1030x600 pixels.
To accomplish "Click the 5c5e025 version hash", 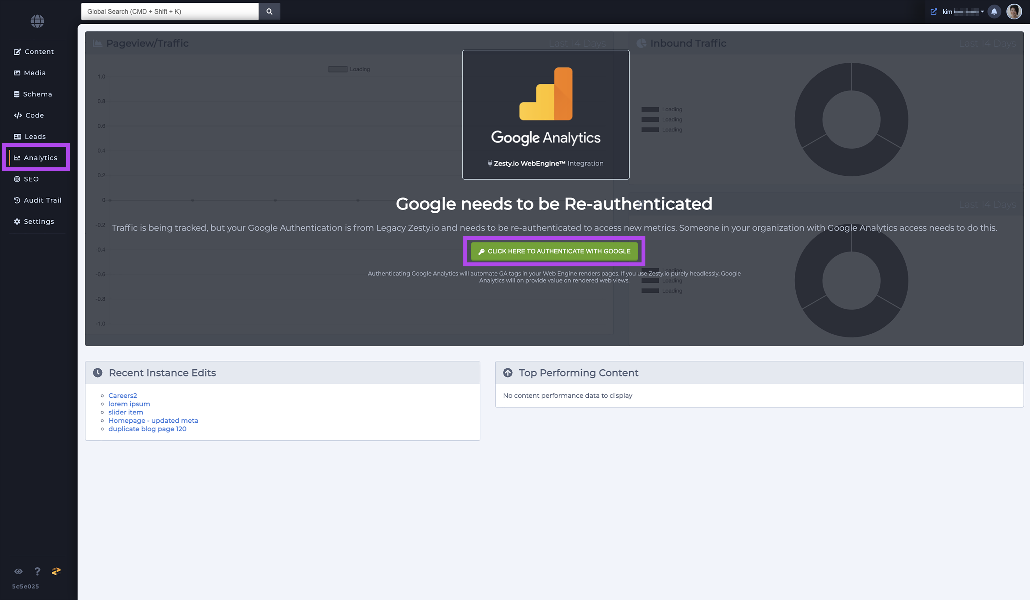I will click(25, 586).
